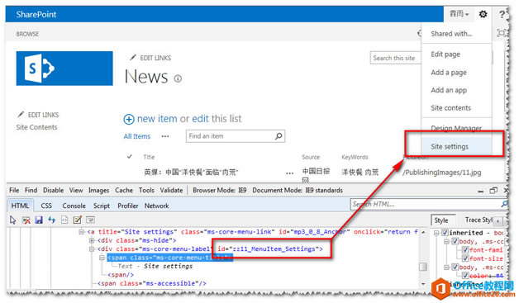The width and height of the screenshot is (519, 303).
Task: Click the save floppy disk icon
Action: 39,220
